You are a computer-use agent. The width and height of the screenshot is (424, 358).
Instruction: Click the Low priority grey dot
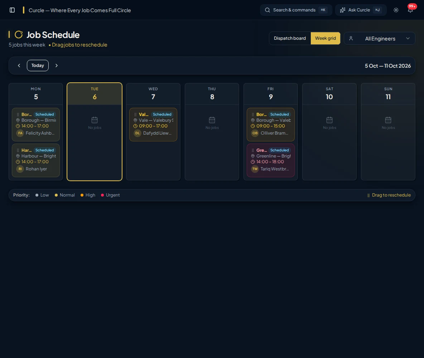coord(37,195)
